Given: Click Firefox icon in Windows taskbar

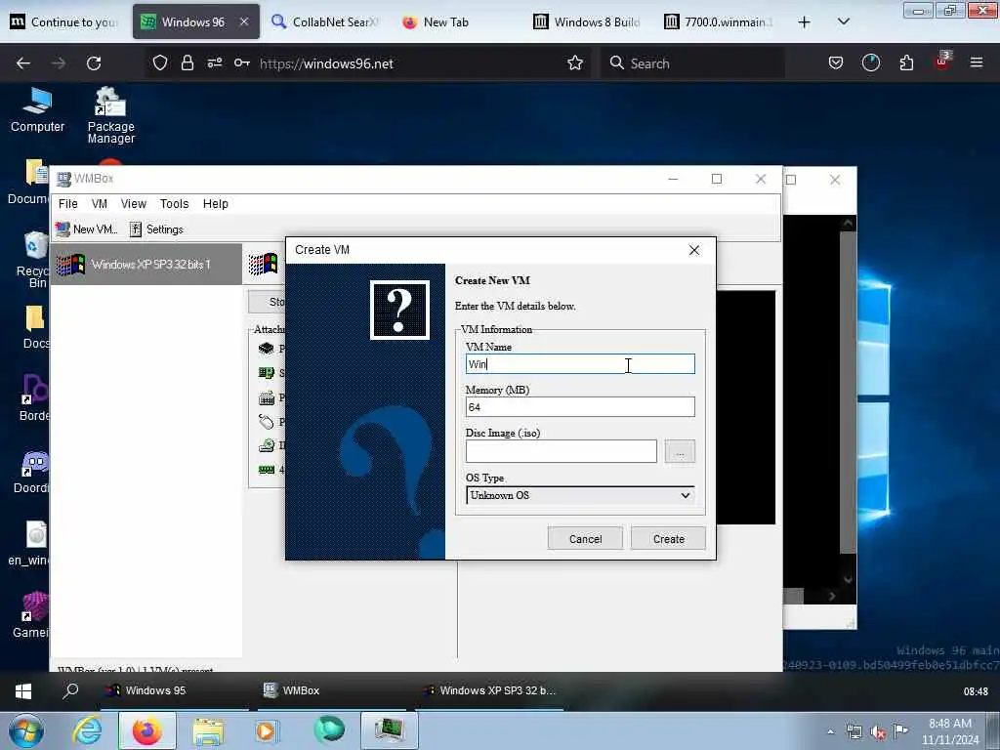Looking at the screenshot, I should 146,730.
